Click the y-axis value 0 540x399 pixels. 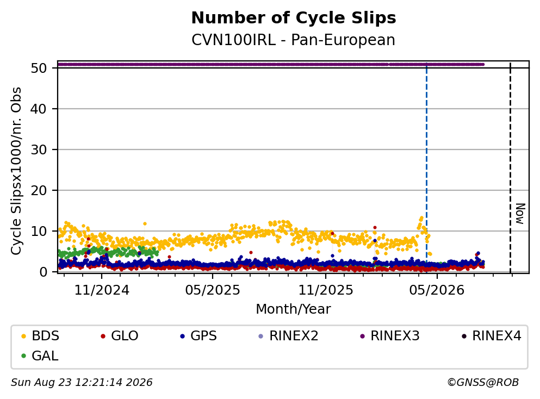coord(43,272)
